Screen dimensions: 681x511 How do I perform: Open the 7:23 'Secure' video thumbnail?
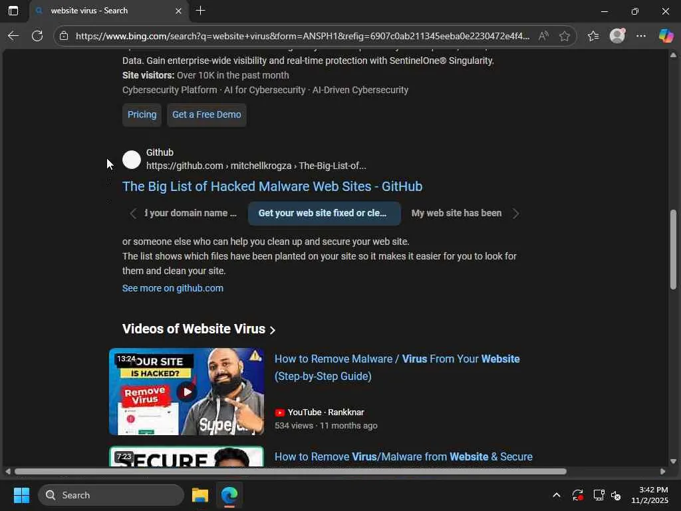pos(186,456)
